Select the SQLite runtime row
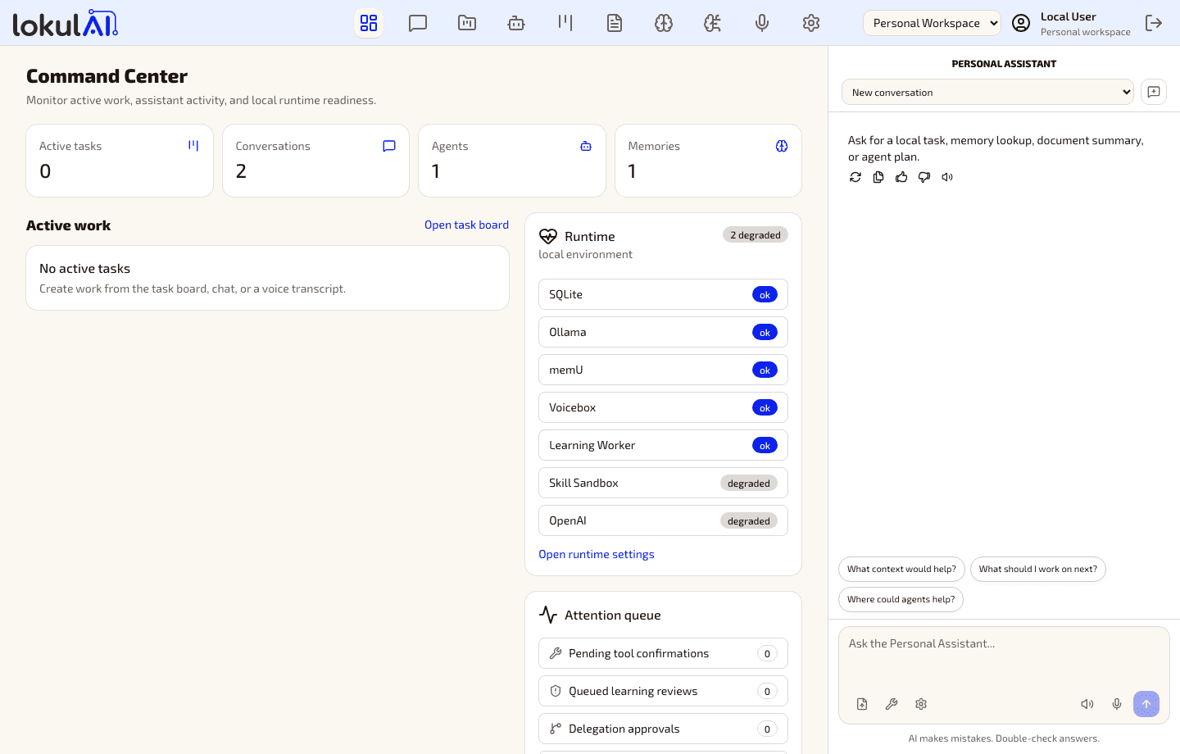Image resolution: width=1180 pixels, height=754 pixels. [663, 294]
